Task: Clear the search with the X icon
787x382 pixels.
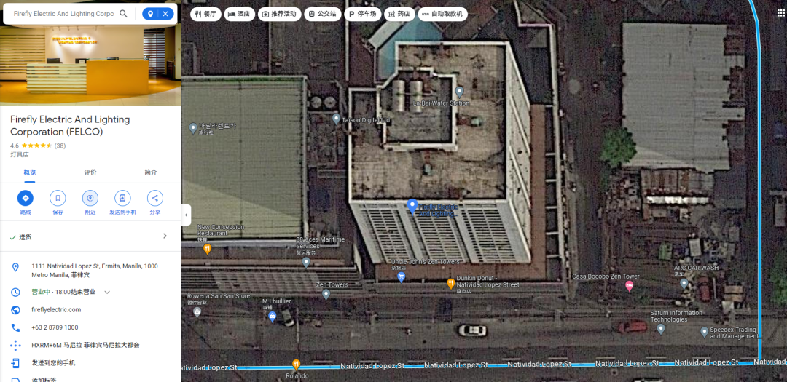Action: pos(165,14)
